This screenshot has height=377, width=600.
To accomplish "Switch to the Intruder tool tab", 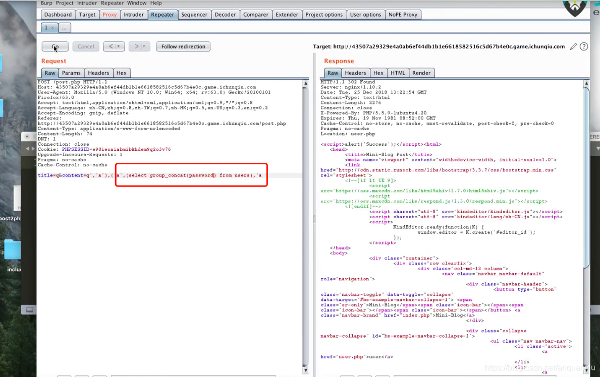I will (x=134, y=15).
